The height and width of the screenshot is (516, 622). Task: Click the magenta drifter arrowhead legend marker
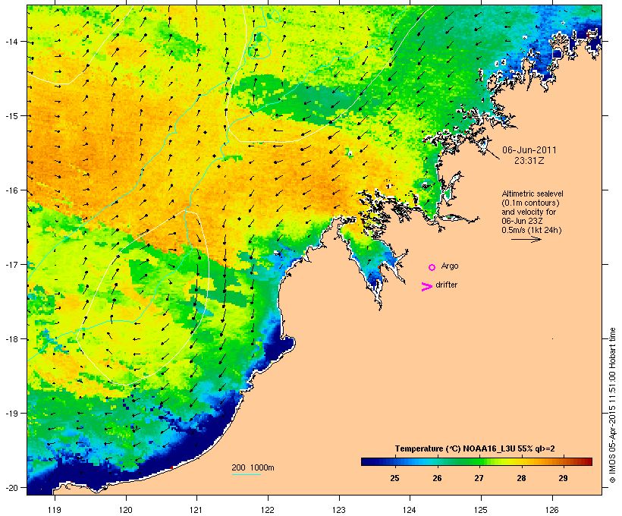point(426,287)
